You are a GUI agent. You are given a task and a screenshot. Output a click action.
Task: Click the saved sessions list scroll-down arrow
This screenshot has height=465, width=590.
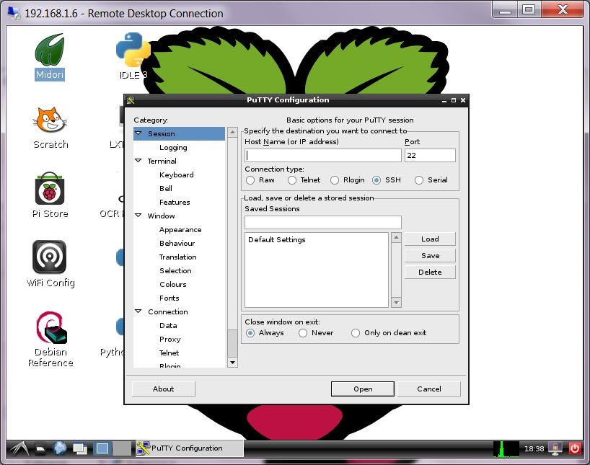[396, 303]
